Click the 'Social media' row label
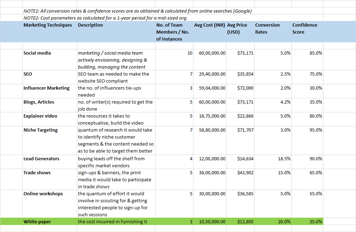 tap(37, 53)
